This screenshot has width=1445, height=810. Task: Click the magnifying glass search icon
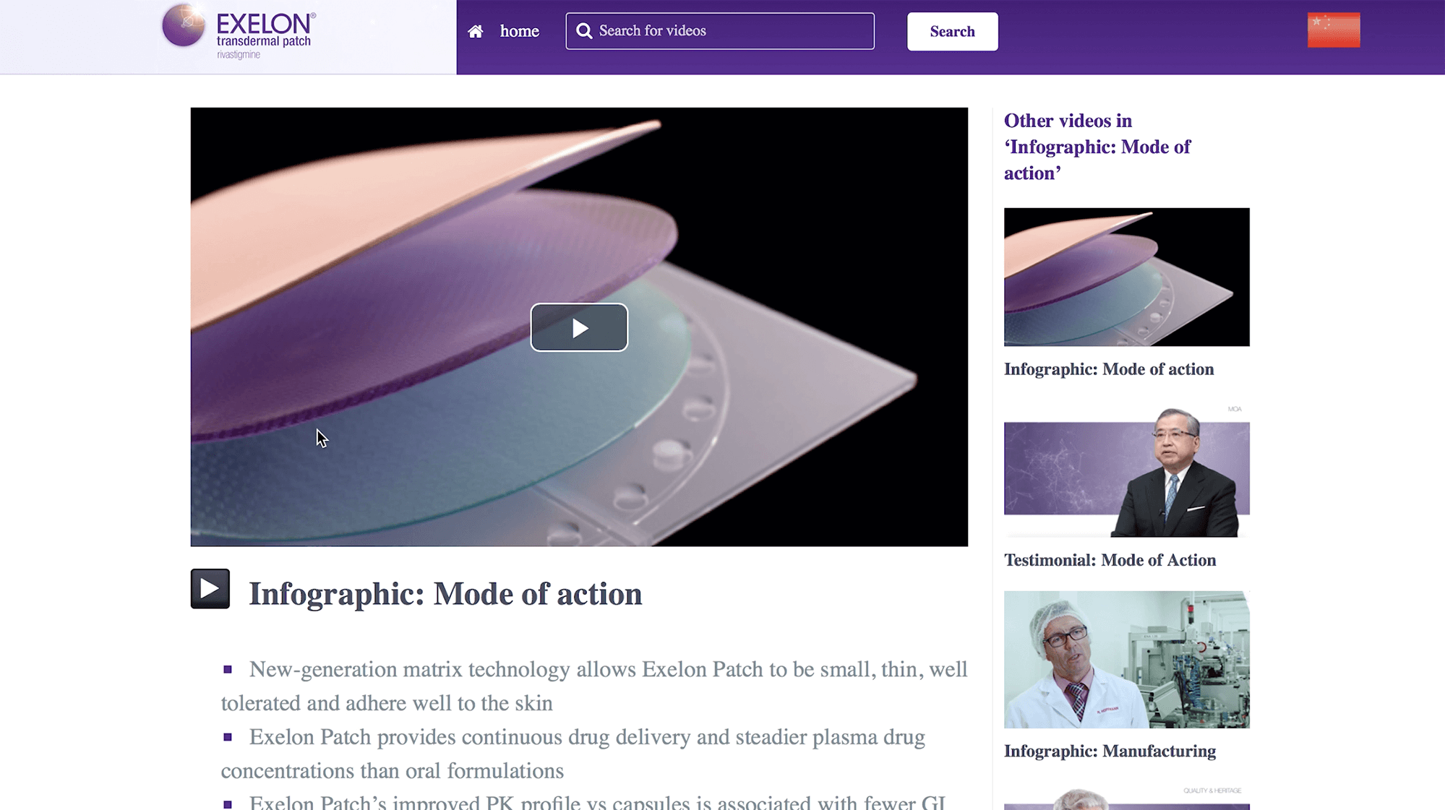coord(584,31)
